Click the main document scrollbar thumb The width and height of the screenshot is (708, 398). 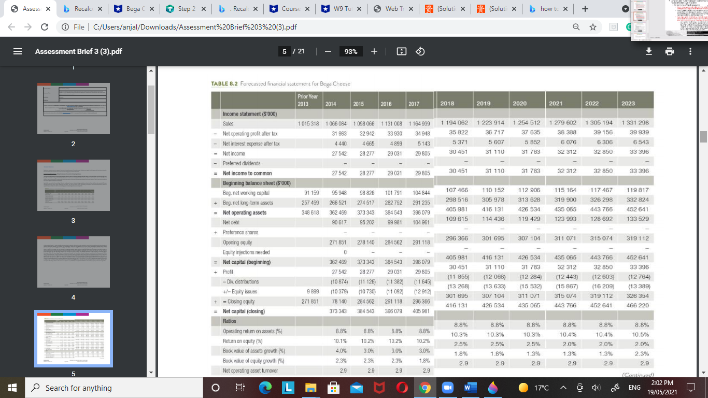tap(703, 136)
